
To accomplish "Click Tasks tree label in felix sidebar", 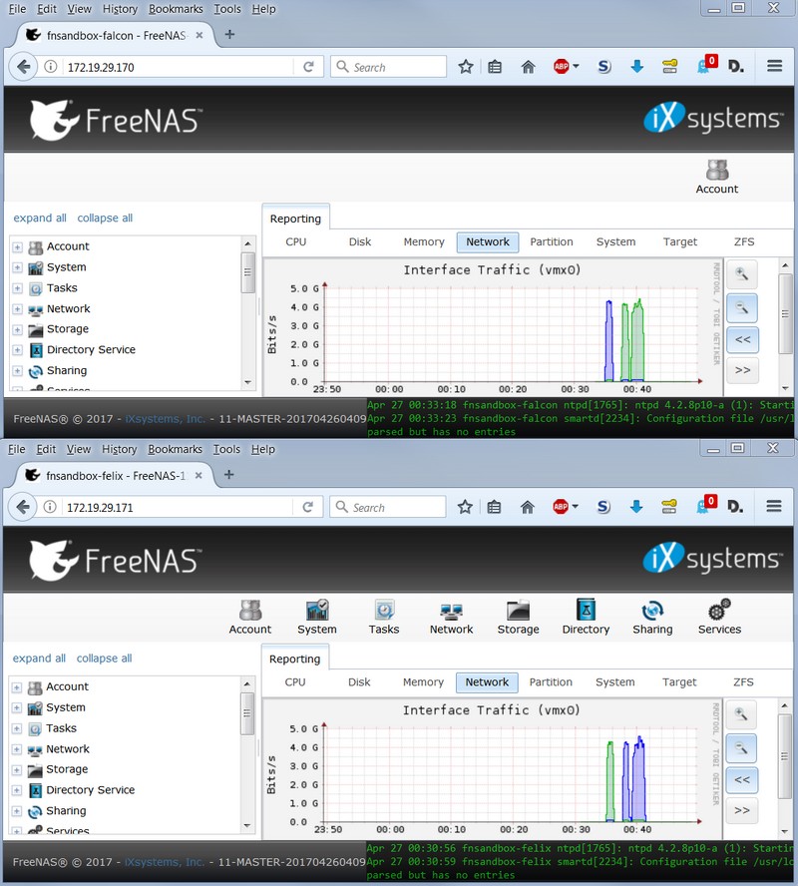I will point(61,728).
